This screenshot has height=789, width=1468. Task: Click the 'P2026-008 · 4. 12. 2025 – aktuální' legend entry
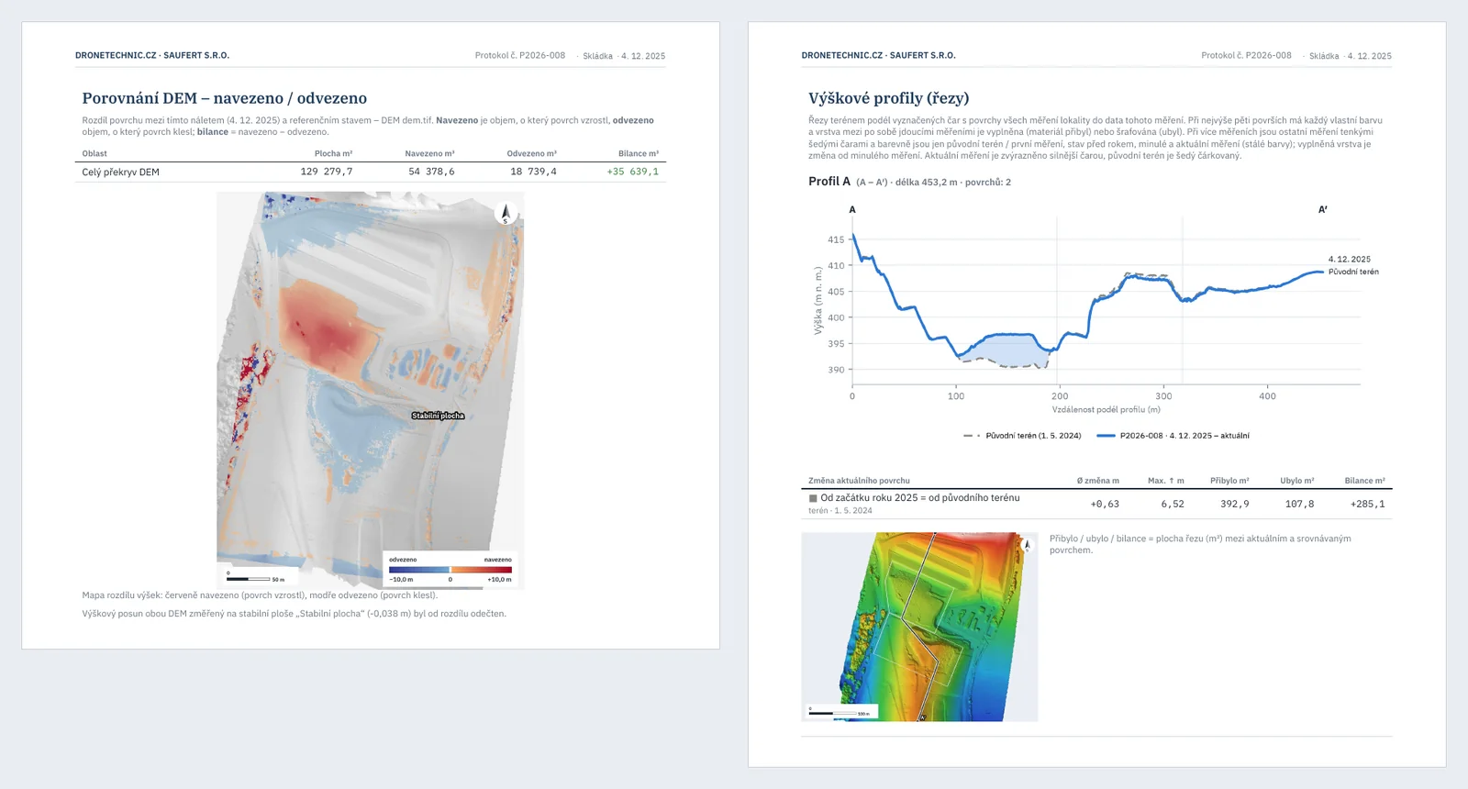click(1173, 436)
